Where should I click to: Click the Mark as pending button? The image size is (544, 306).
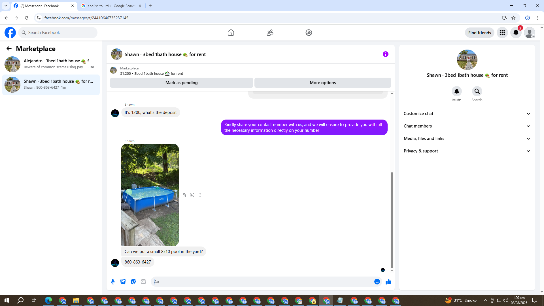click(181, 83)
